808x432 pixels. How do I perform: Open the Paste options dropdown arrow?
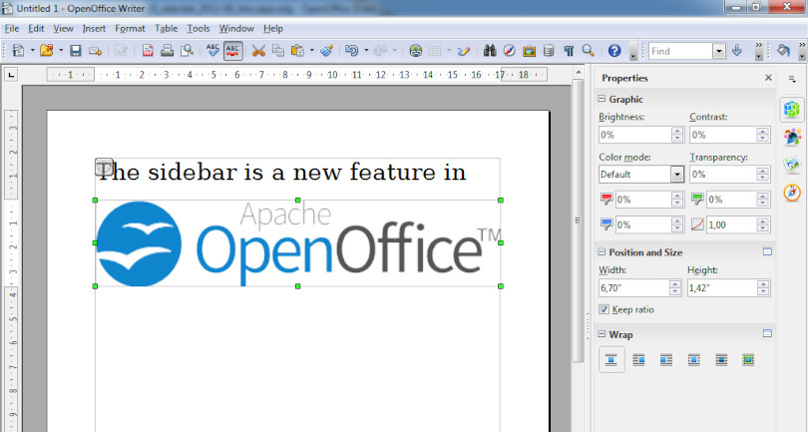(x=312, y=51)
